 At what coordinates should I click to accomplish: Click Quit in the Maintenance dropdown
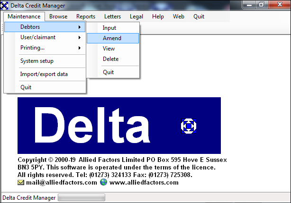(45, 87)
